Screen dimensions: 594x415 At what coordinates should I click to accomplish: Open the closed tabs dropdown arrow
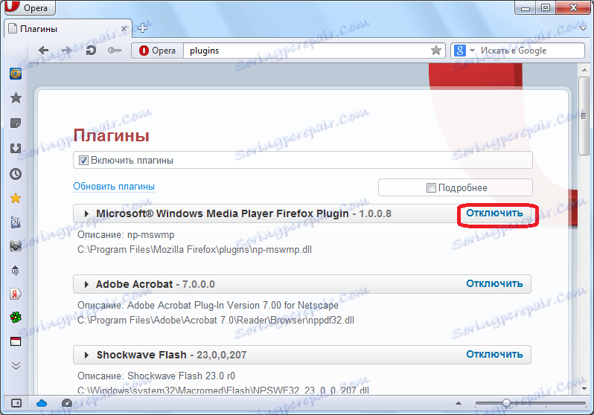click(x=584, y=28)
